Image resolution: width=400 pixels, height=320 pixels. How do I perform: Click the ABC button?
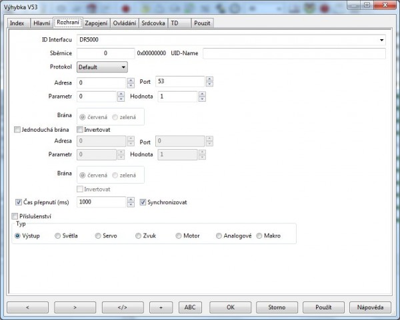click(x=190, y=307)
